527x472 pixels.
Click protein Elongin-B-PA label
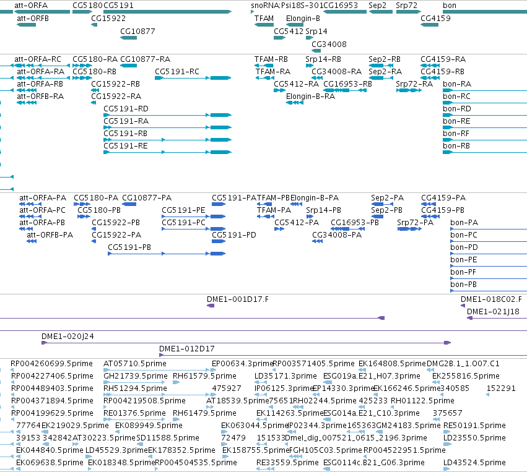pos(314,198)
